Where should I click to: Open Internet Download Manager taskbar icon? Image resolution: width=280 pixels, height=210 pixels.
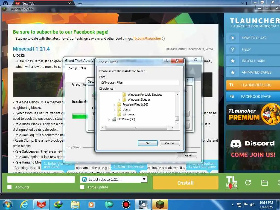[x=59, y=205]
